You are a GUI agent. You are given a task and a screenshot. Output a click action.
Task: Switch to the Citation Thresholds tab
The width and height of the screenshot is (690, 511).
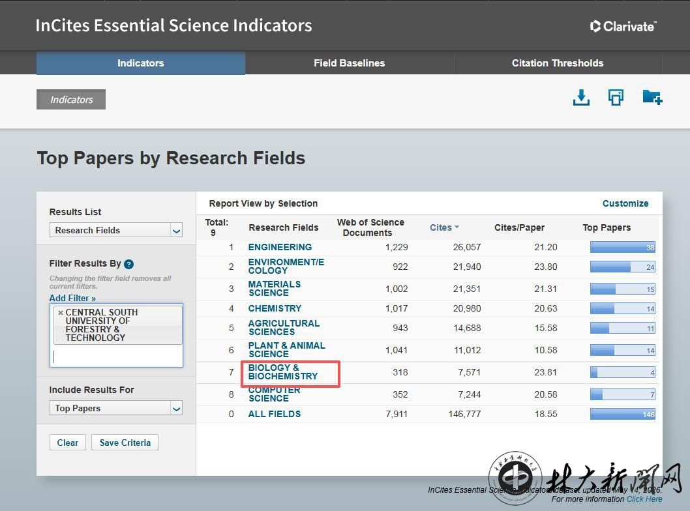(x=558, y=63)
